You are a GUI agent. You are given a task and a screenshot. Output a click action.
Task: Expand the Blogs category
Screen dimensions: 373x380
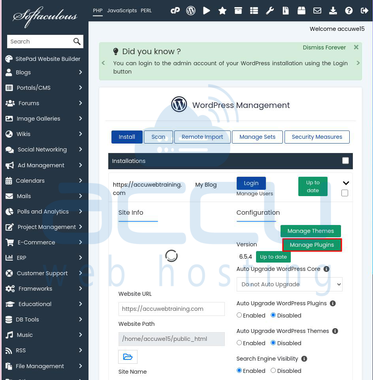[x=81, y=72]
